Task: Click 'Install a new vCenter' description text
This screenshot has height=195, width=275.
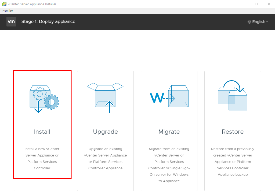Action: (42, 149)
